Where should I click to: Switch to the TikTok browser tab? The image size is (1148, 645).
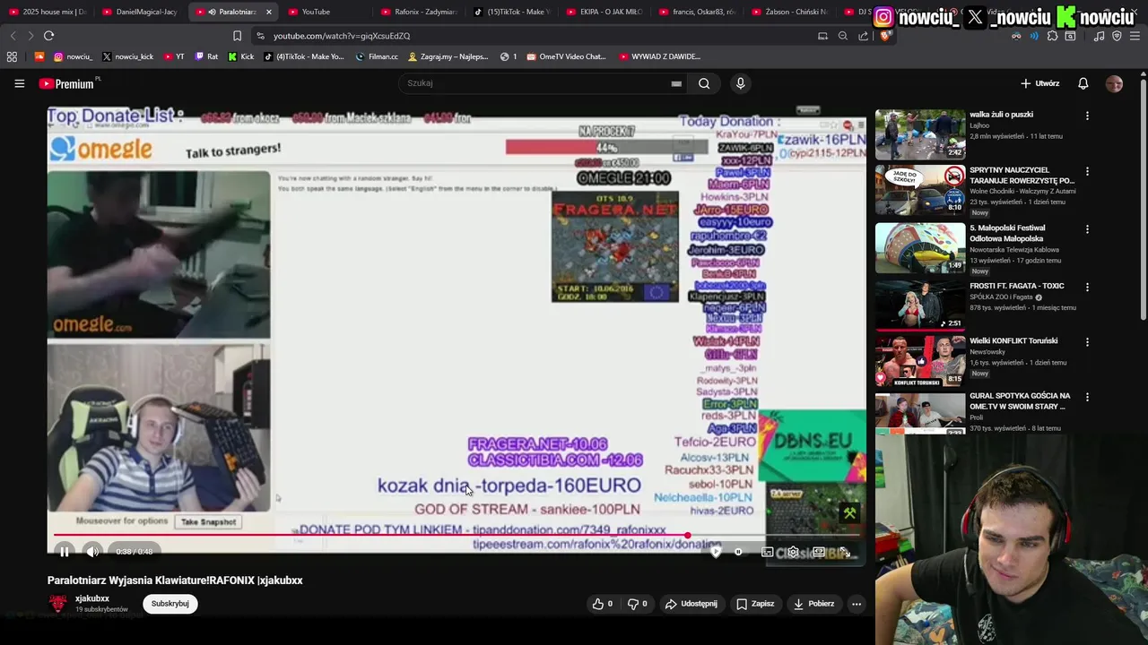(512, 12)
